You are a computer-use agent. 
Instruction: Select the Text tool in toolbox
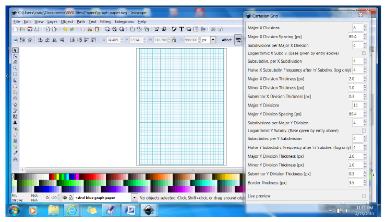15,122
